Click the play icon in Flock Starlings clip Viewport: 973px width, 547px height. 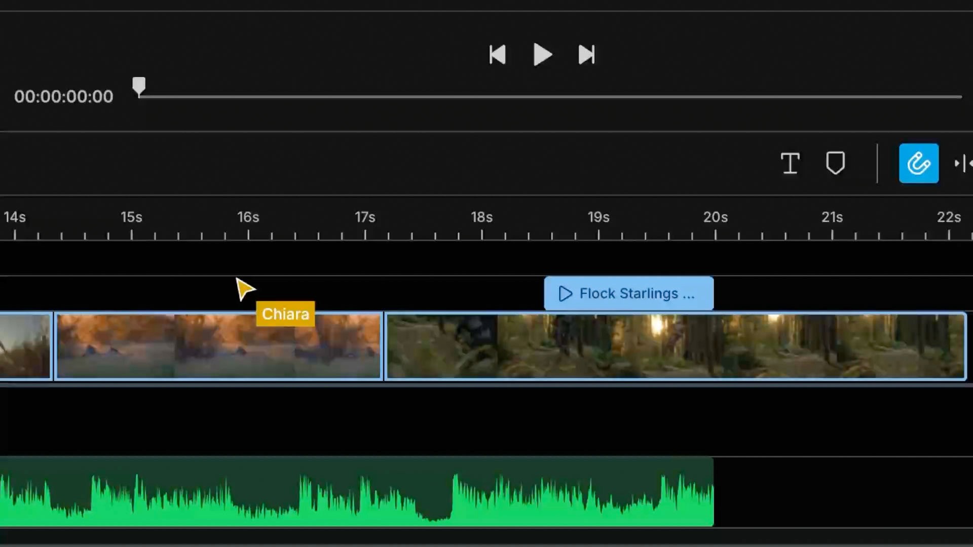coord(565,294)
